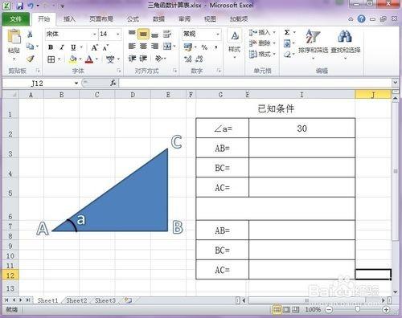The height and width of the screenshot is (318, 402).
Task: Expand the formula bar
Action: [396, 83]
